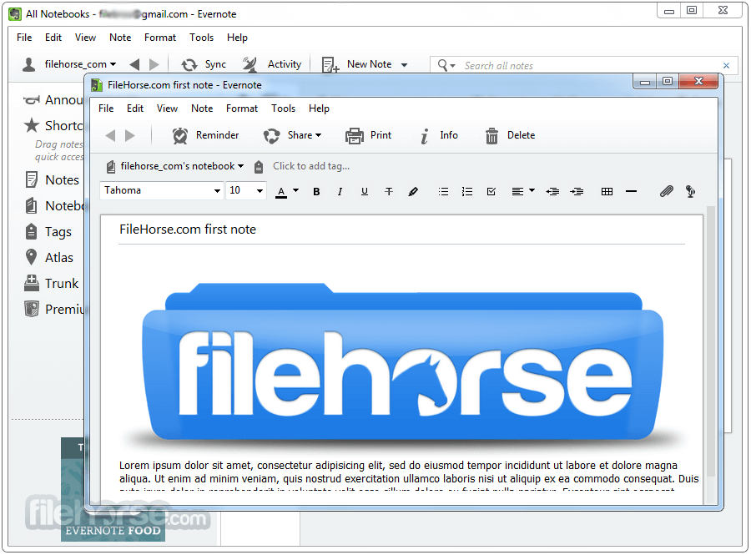
Task: Open Help menu in note window
Action: coord(319,108)
